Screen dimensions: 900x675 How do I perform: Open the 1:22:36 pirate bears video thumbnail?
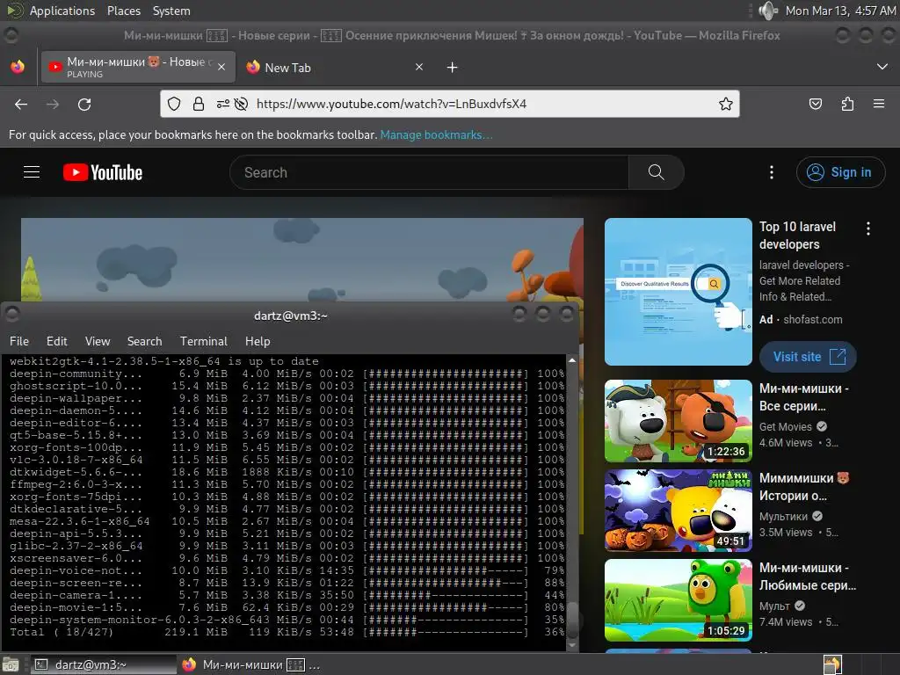(679, 421)
